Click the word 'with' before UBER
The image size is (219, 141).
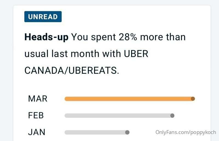(x=112, y=54)
